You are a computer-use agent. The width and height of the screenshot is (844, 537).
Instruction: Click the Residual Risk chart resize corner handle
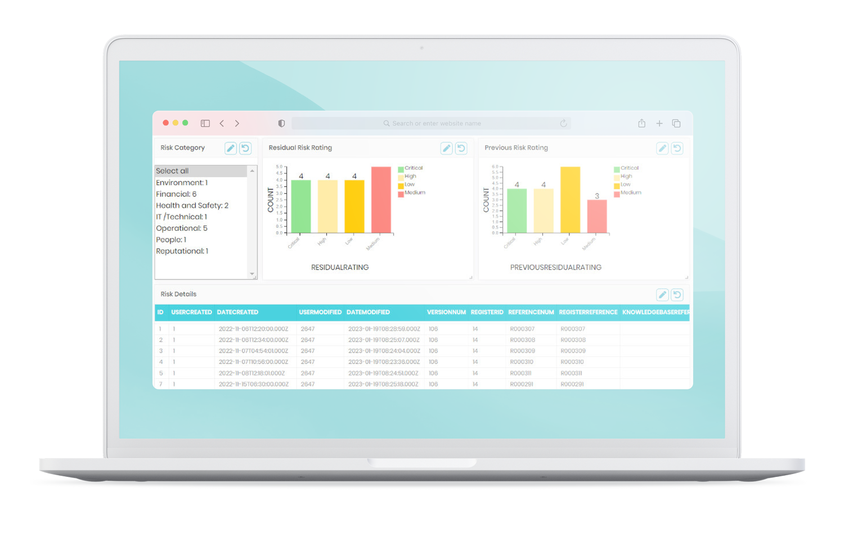(x=471, y=277)
